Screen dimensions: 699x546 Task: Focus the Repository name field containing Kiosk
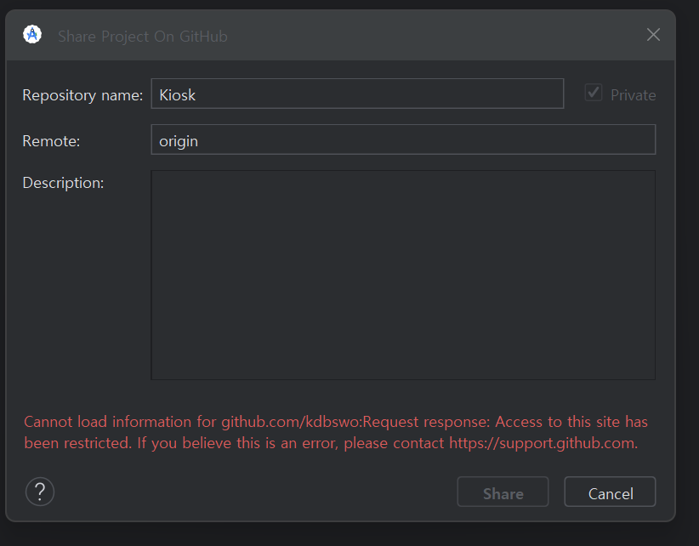pos(357,94)
